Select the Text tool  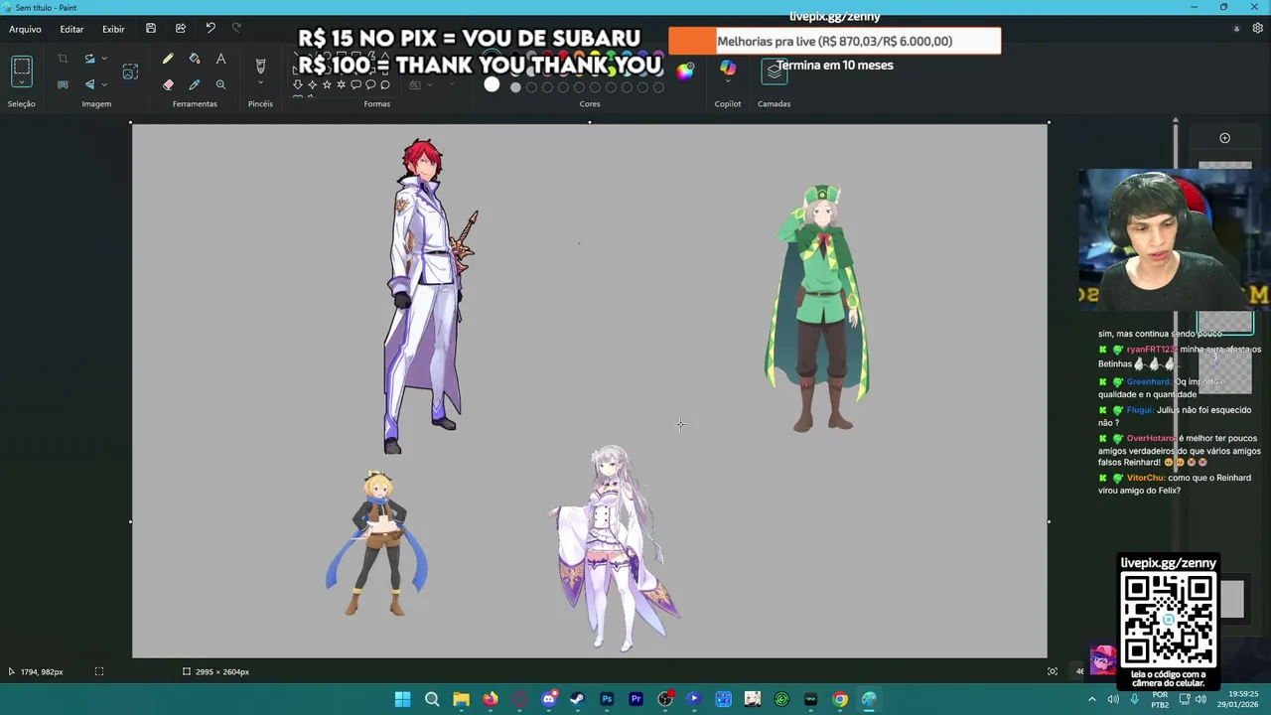point(220,60)
